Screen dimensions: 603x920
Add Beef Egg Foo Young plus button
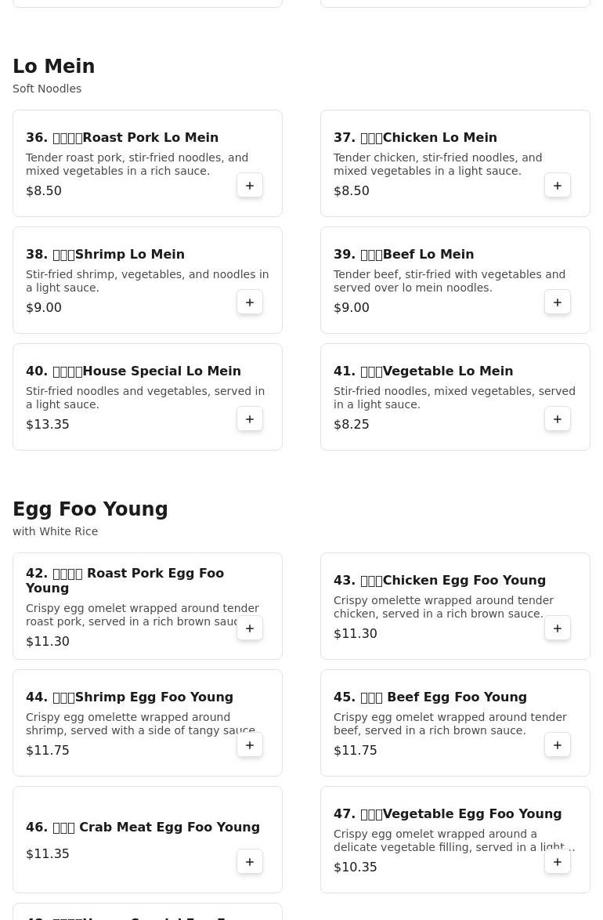pyautogui.click(x=558, y=744)
